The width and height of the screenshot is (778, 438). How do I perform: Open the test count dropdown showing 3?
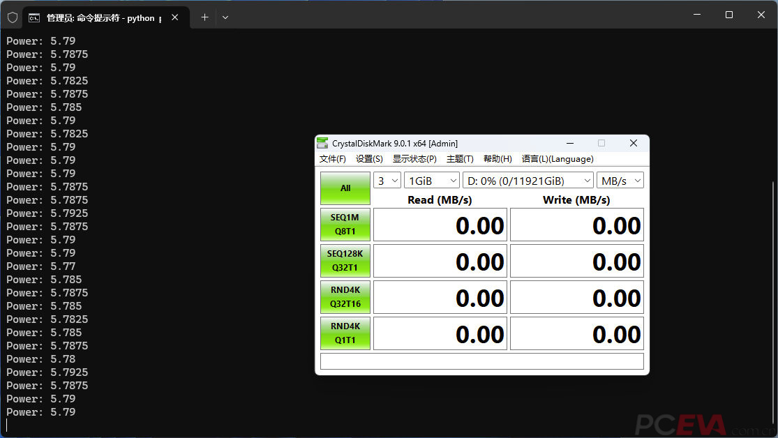coord(387,181)
